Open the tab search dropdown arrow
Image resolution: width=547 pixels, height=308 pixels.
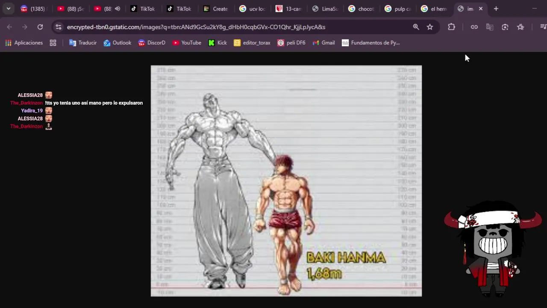pyautogui.click(x=8, y=9)
